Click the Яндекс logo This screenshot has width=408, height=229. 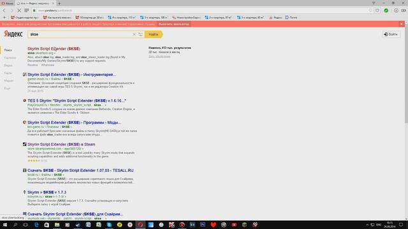(13, 34)
